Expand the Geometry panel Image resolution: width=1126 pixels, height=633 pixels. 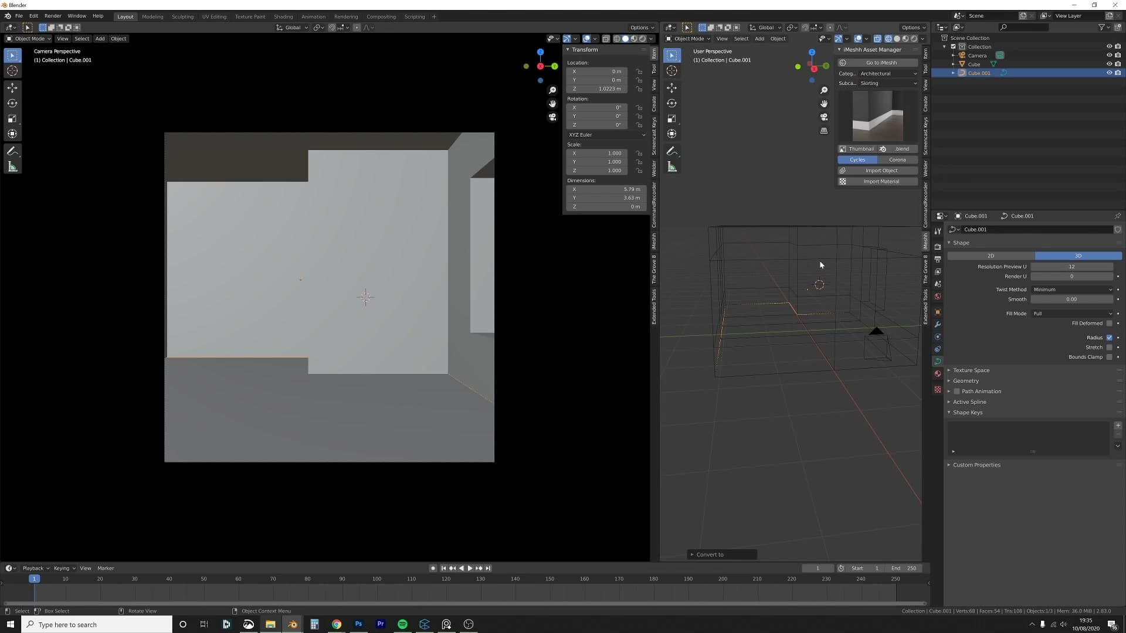pyautogui.click(x=965, y=381)
